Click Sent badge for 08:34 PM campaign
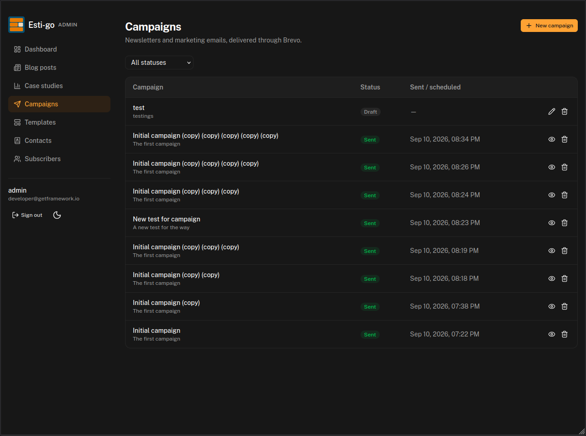The image size is (586, 436). (x=370, y=140)
